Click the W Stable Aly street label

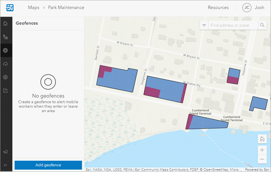click(x=192, y=84)
